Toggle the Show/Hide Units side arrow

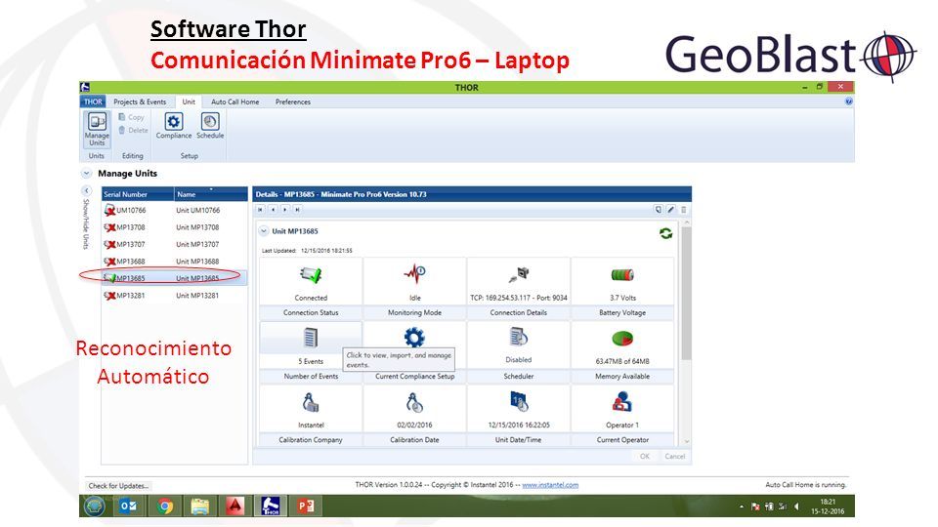86,190
